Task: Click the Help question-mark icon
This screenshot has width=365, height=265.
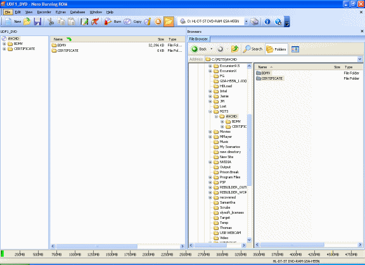Action: (278, 22)
